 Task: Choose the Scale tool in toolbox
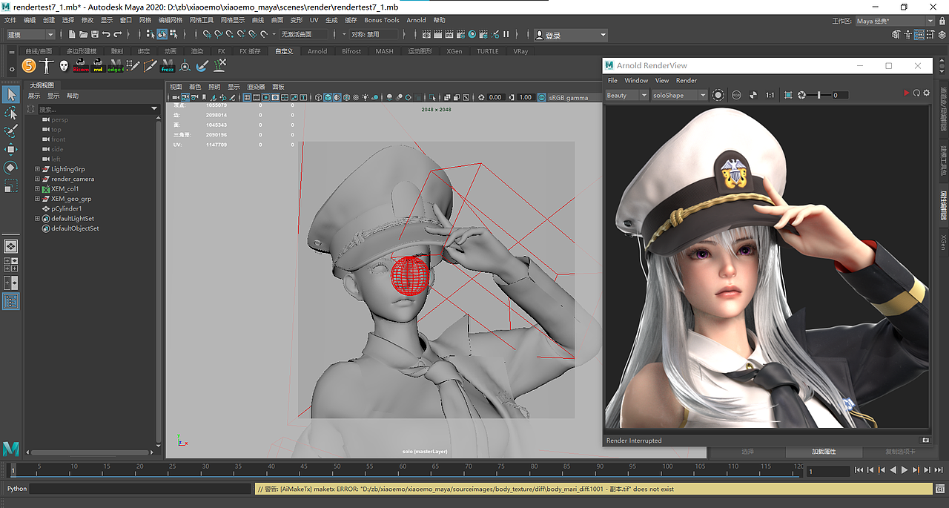(10, 186)
